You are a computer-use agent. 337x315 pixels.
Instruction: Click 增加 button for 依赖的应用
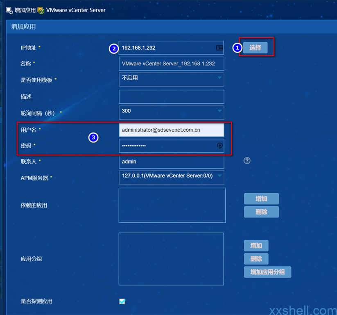(261, 199)
